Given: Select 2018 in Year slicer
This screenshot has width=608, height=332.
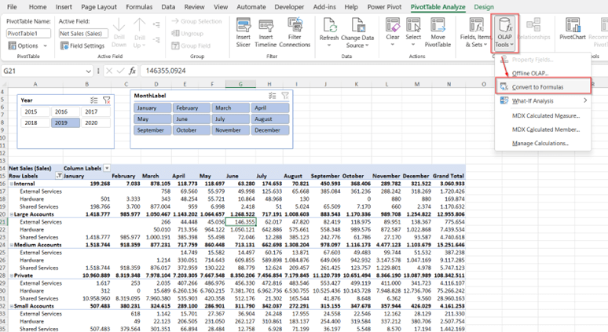Looking at the screenshot, I should pyautogui.click(x=35, y=122).
